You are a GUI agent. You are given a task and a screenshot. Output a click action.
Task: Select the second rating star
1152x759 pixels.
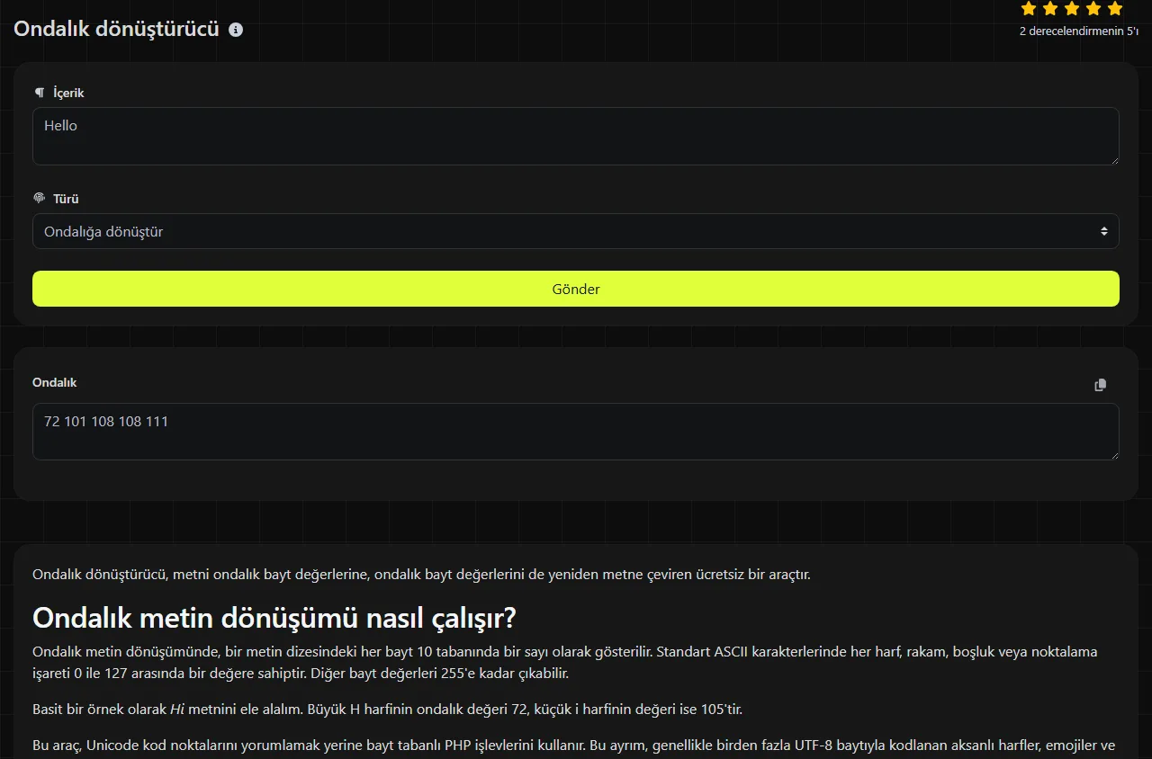(x=1050, y=9)
